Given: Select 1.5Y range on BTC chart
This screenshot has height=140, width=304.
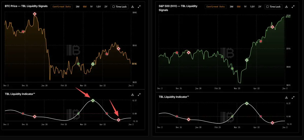Looking at the screenshot, I should [x=98, y=7].
